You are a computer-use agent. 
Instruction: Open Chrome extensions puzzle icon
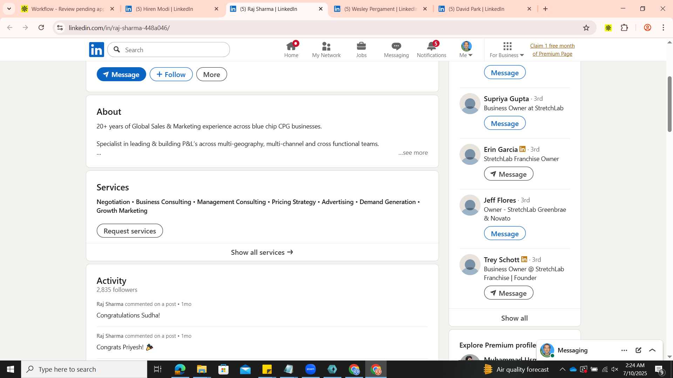624,28
